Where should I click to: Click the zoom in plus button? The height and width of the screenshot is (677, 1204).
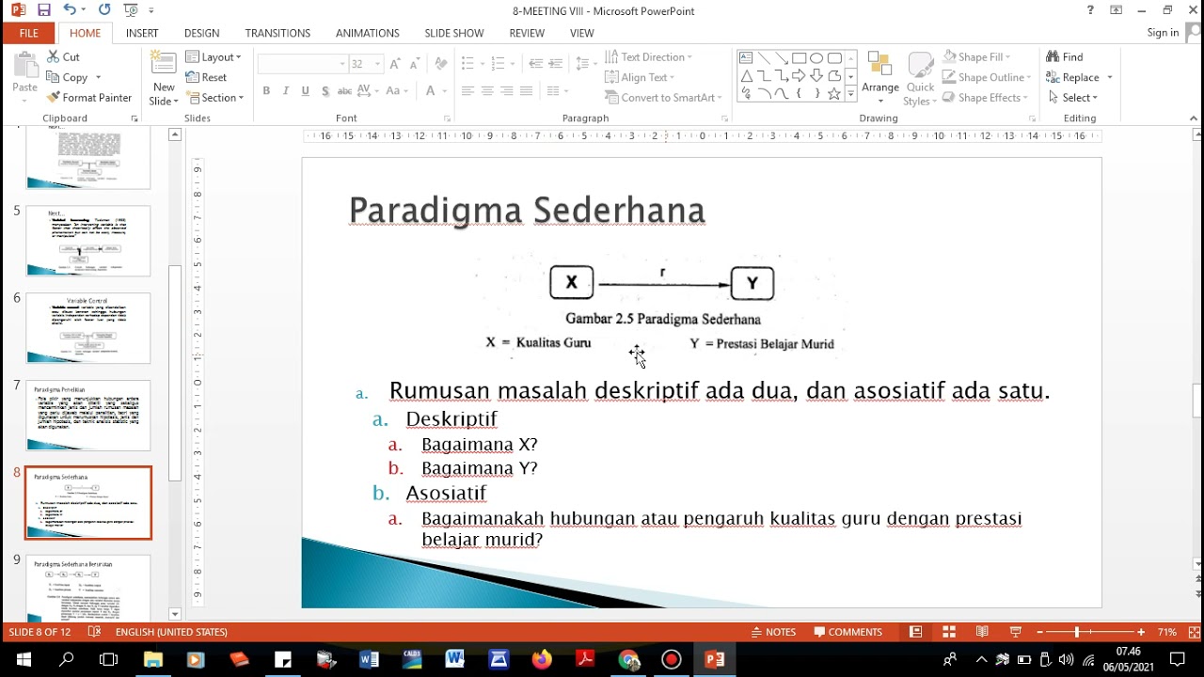click(1141, 632)
